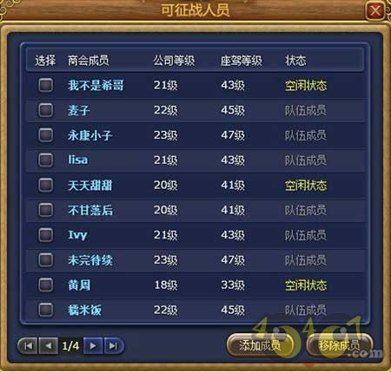
Task: Click member name 不甘落后
Action: coord(90,210)
